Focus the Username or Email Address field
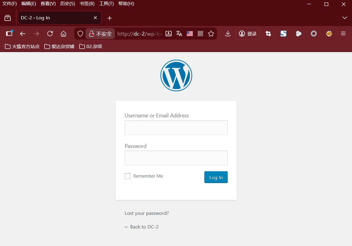This screenshot has height=246, width=352. click(176, 127)
